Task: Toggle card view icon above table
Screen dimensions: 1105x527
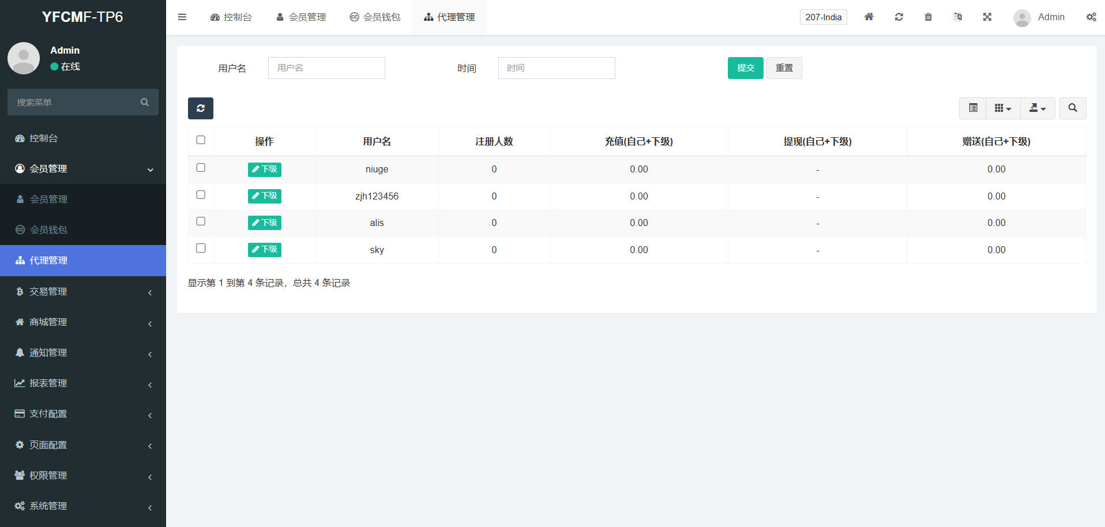Action: click(973, 108)
